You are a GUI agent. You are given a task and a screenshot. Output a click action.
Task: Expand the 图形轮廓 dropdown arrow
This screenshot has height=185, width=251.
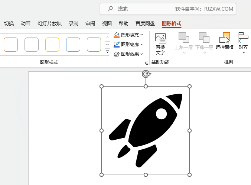[142, 44]
